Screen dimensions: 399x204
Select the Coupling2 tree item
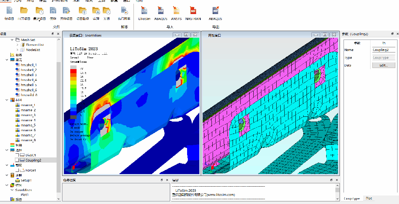pos(34,160)
